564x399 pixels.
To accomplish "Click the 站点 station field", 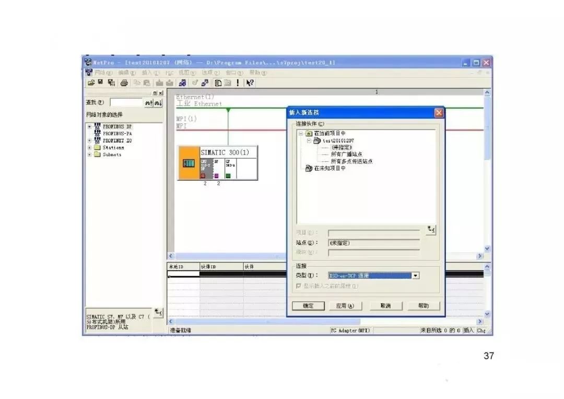I will coord(374,243).
